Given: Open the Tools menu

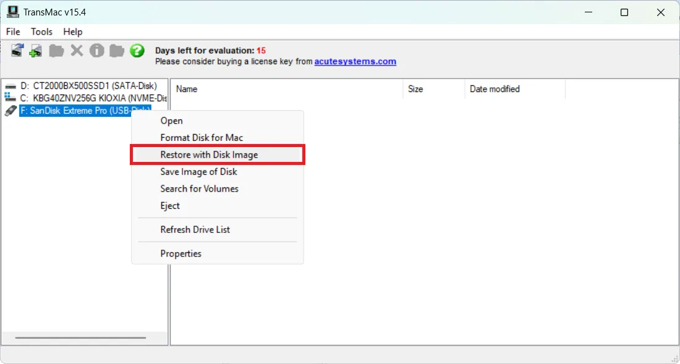Looking at the screenshot, I should click(41, 32).
